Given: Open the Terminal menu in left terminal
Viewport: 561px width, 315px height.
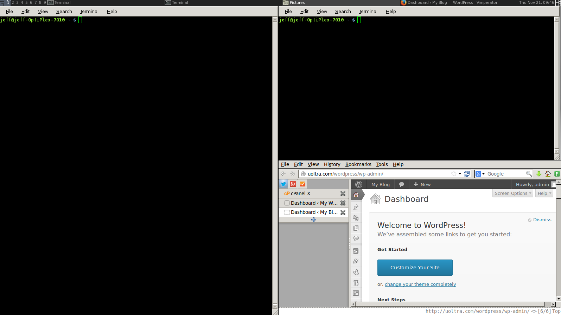Looking at the screenshot, I should click(x=89, y=11).
